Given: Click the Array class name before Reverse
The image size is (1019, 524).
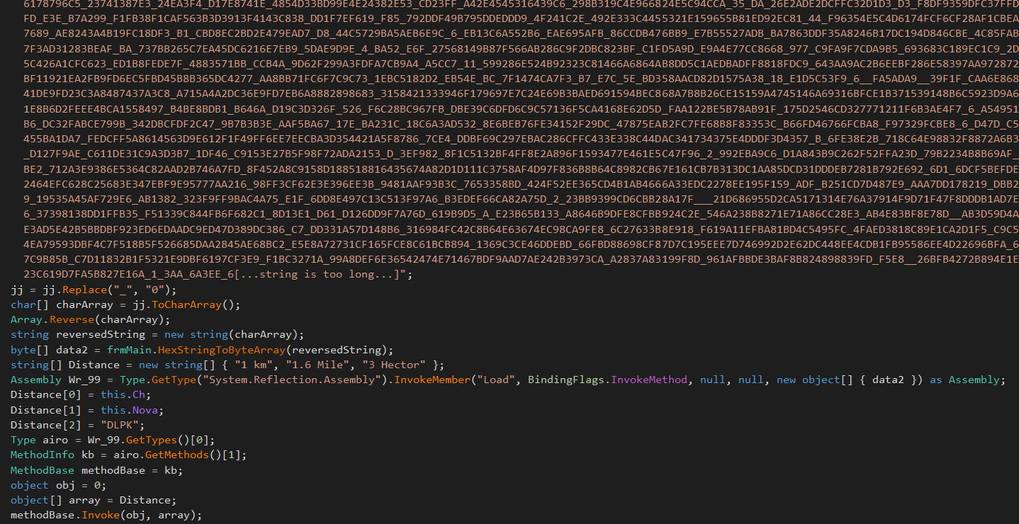Looking at the screenshot, I should (26, 319).
